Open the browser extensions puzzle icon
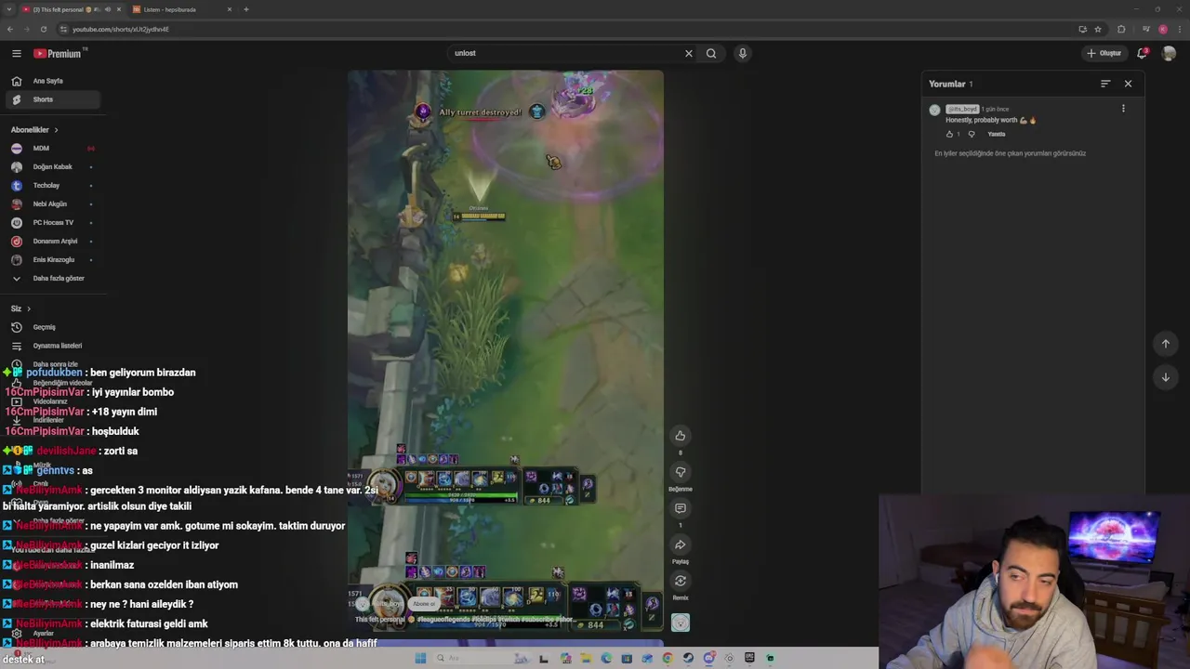 tap(1121, 29)
